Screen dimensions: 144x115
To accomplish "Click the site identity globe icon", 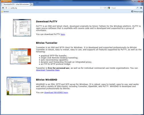I will tap(6, 8).
